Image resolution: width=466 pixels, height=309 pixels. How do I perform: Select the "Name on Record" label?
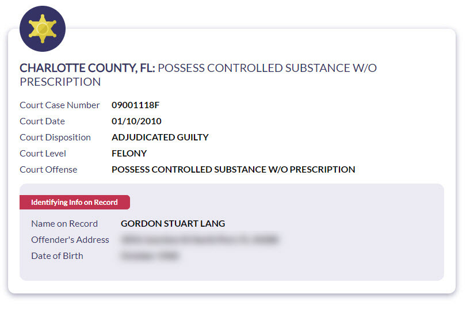pyautogui.click(x=64, y=224)
